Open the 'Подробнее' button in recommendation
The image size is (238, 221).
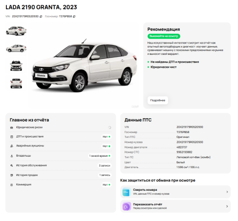[158, 100]
